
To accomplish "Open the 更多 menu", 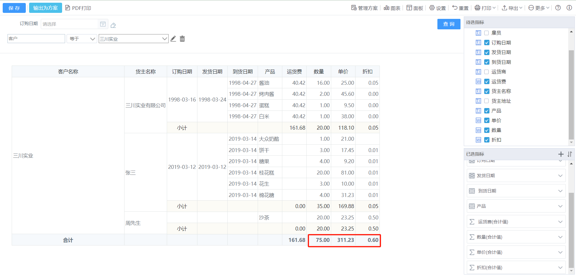I will [x=538, y=8].
